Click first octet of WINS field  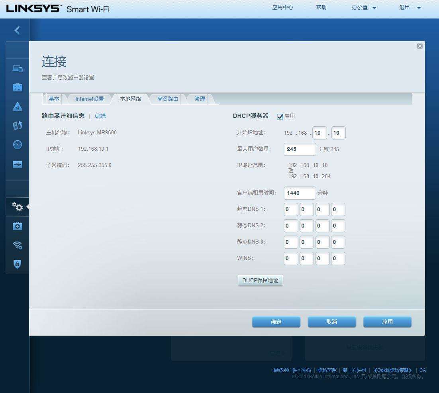pos(291,259)
